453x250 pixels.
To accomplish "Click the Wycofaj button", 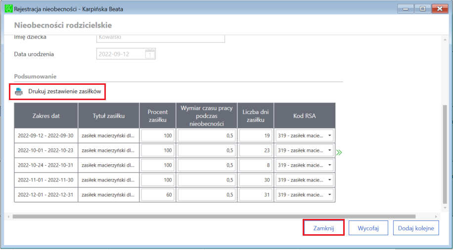I will click(x=368, y=228).
